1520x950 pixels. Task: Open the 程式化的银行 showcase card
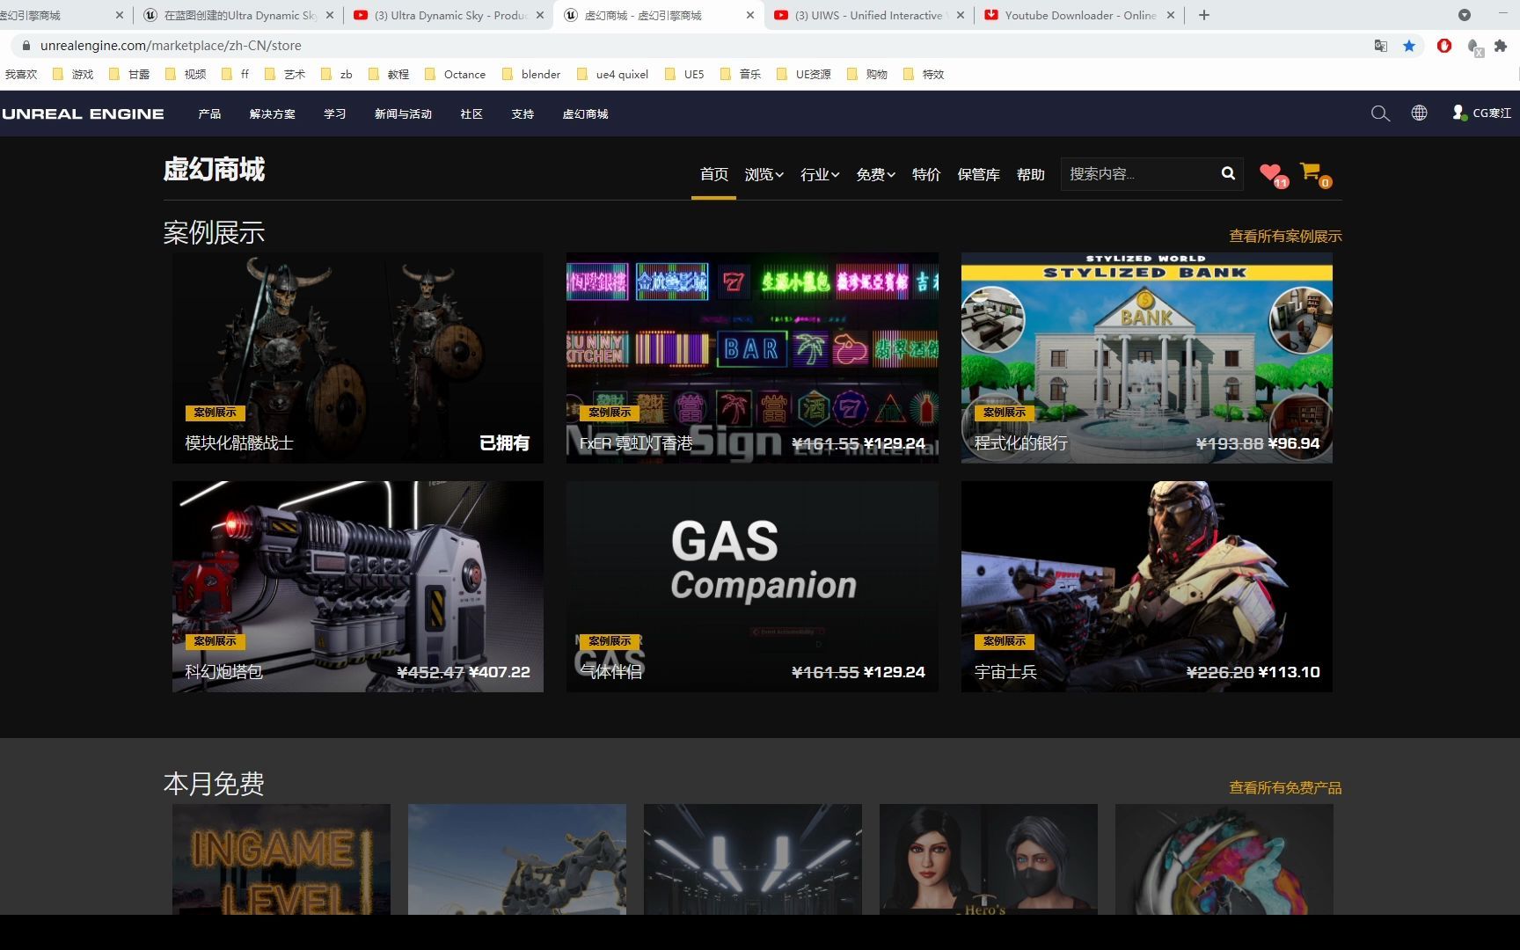tap(1146, 358)
